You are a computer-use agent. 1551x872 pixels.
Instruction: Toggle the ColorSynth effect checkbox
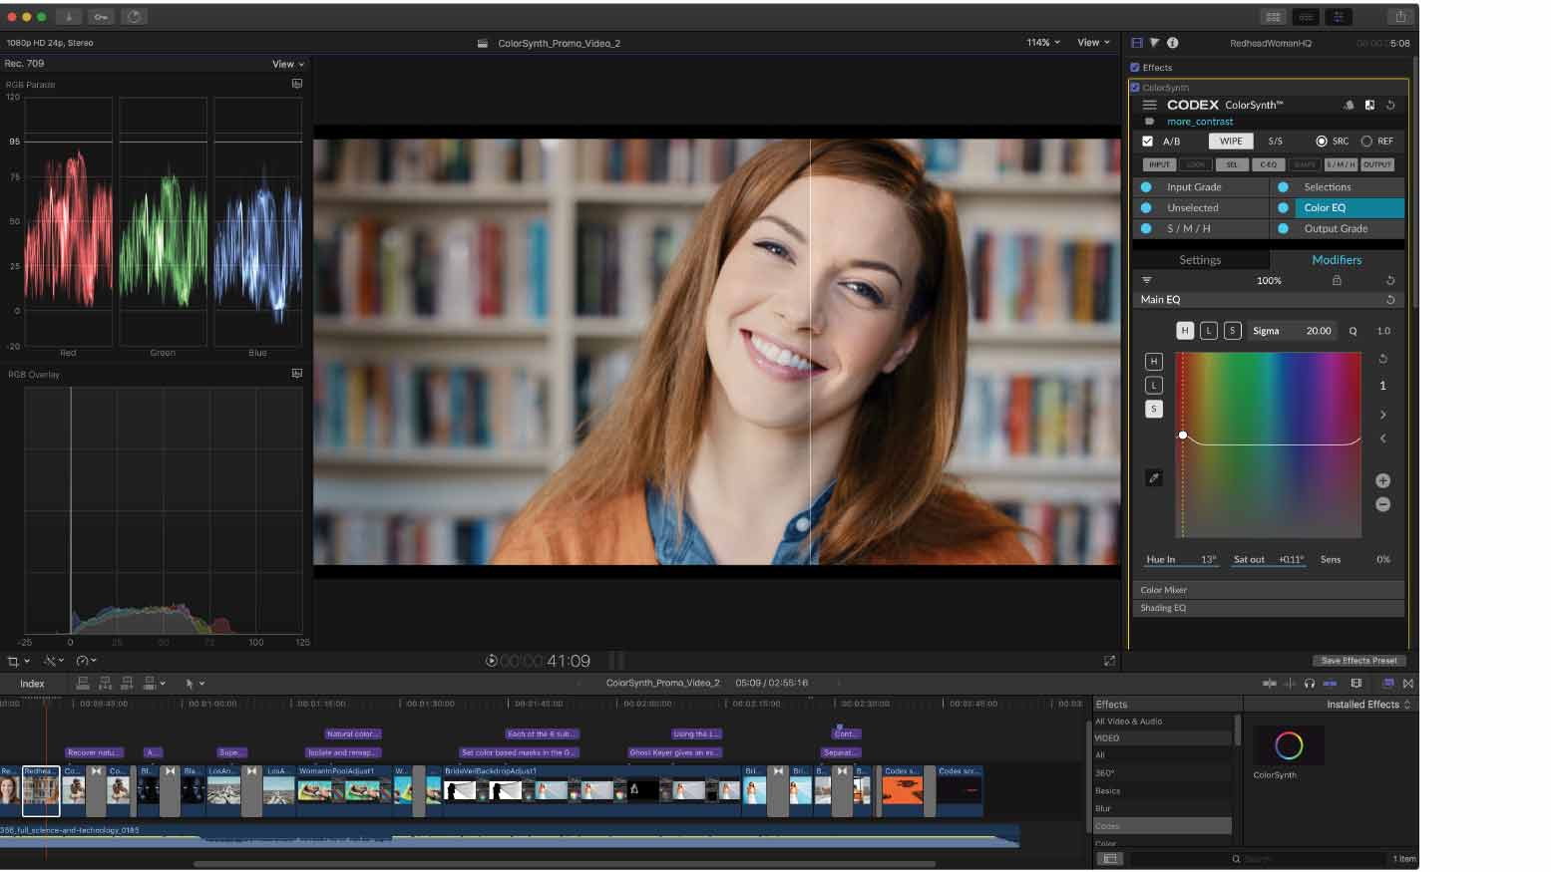click(x=1135, y=88)
